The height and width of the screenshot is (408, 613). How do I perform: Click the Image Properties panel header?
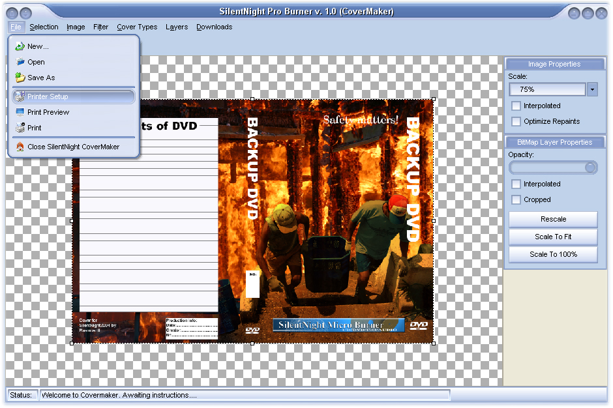tap(555, 64)
